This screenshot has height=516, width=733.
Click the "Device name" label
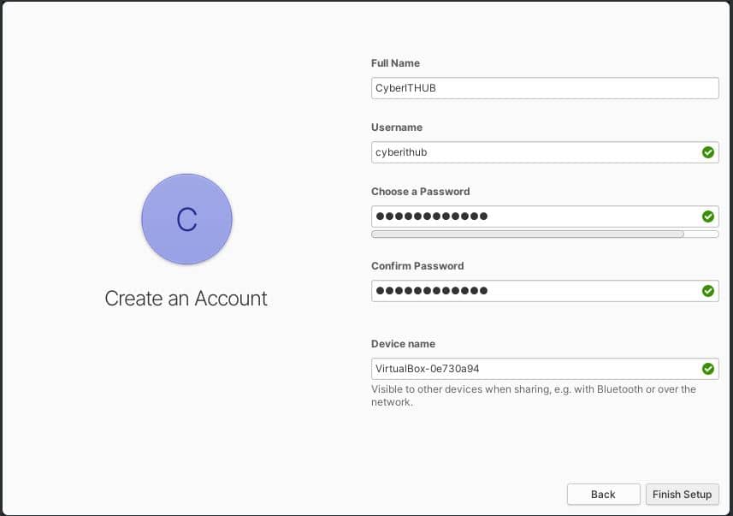tap(403, 344)
